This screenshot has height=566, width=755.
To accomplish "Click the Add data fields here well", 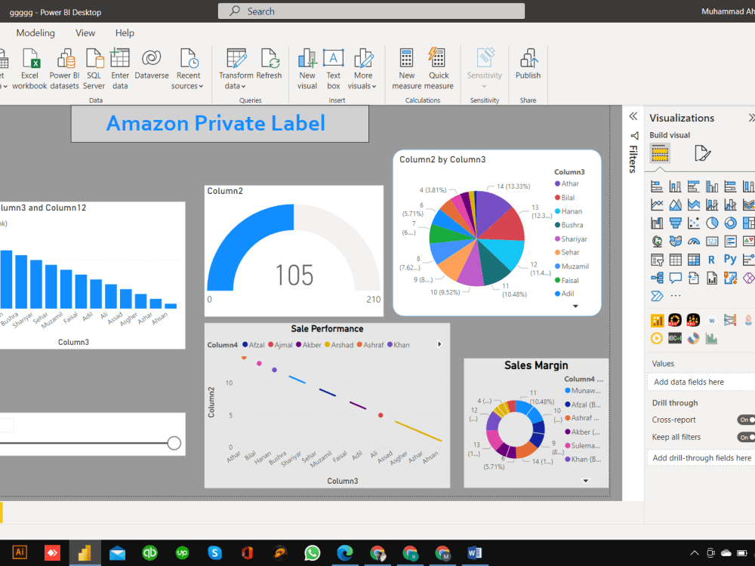I will coord(701,382).
